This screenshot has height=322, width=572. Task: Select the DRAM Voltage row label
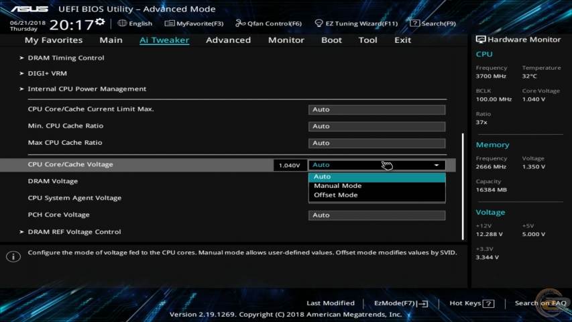pos(53,181)
